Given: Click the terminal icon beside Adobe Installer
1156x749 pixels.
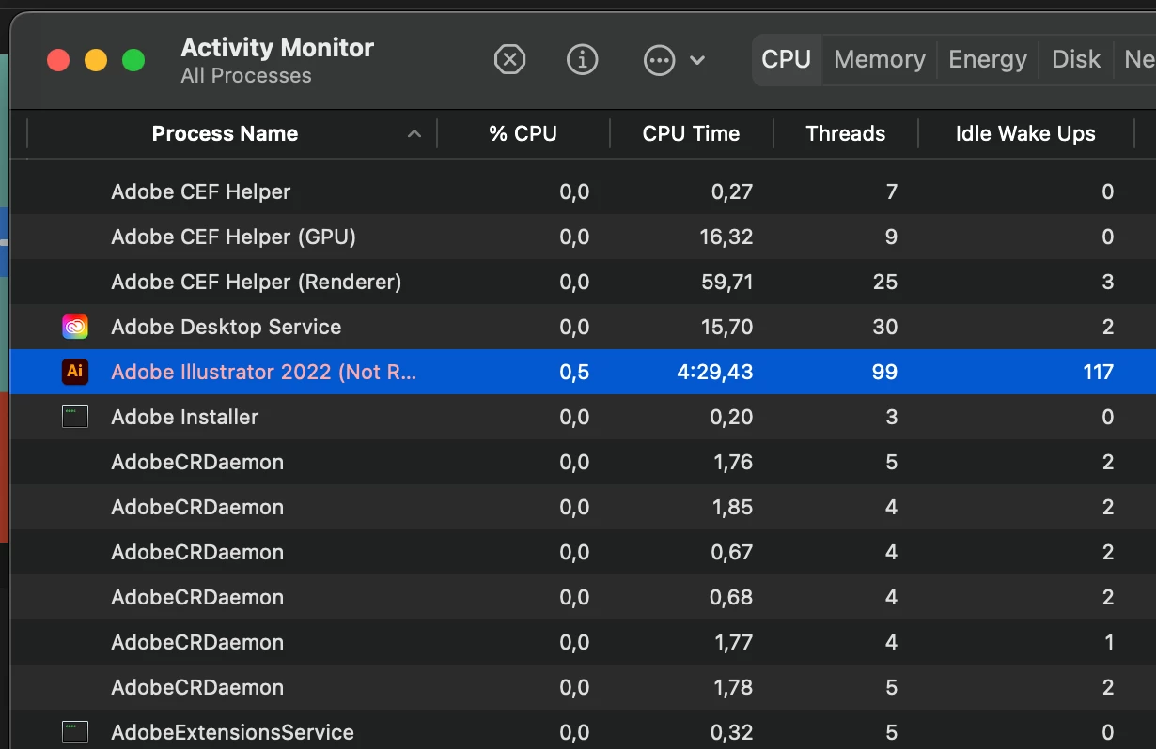Looking at the screenshot, I should (x=75, y=417).
